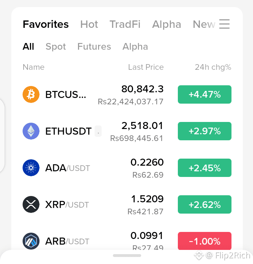Grab the bottom sheet drag handle
The height and width of the screenshot is (264, 253).
tap(127, 256)
